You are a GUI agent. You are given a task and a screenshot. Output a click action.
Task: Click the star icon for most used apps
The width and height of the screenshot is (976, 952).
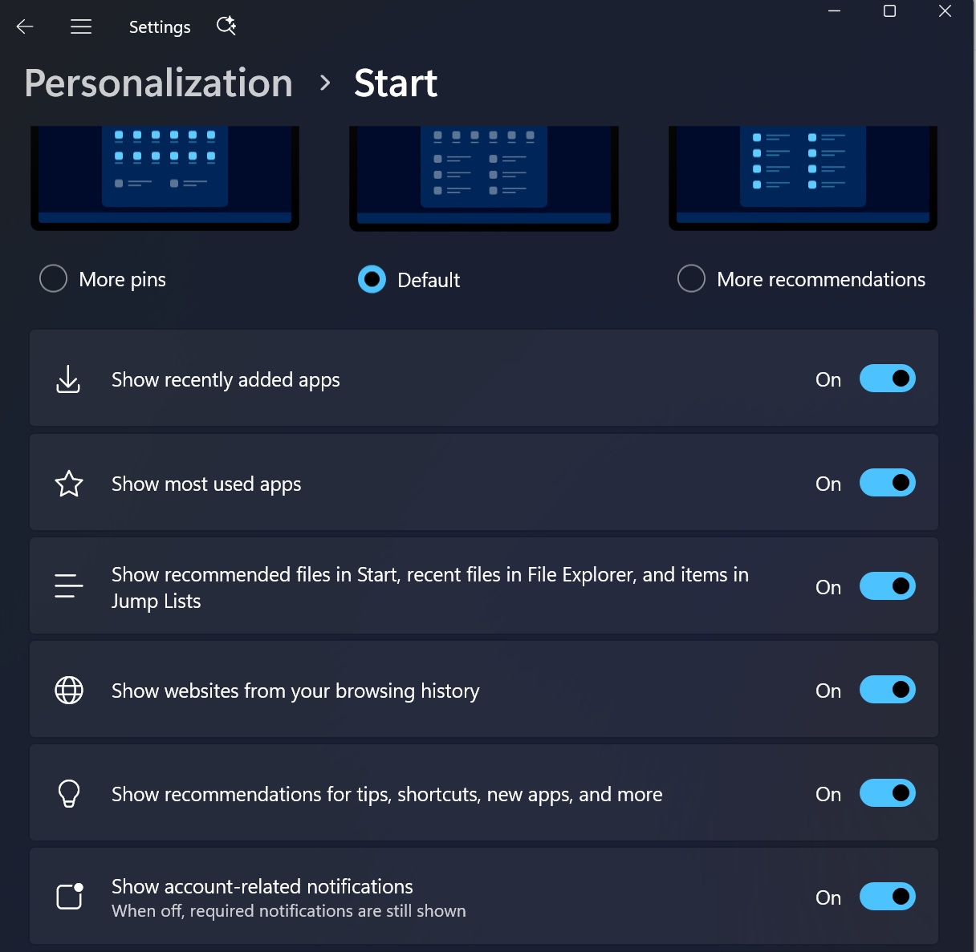click(69, 484)
